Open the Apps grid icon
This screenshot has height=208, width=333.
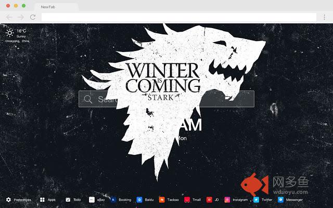coord(42,200)
